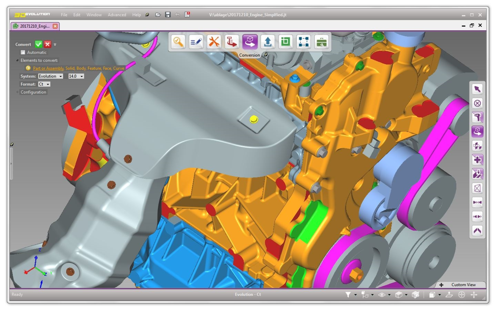
Task: Click the upload arrow export icon
Action: point(268,42)
